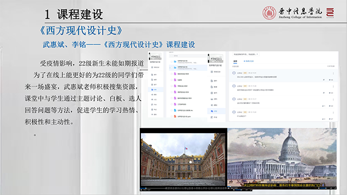Click the blue title '《西方现代设计史》'

(81, 30)
